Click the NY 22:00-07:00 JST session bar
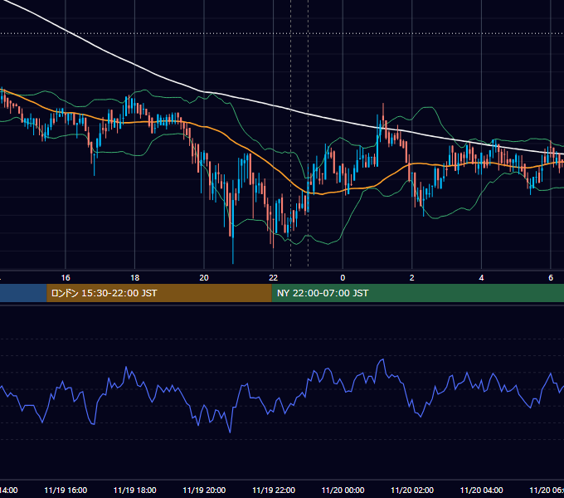The width and height of the screenshot is (564, 498). [x=417, y=293]
